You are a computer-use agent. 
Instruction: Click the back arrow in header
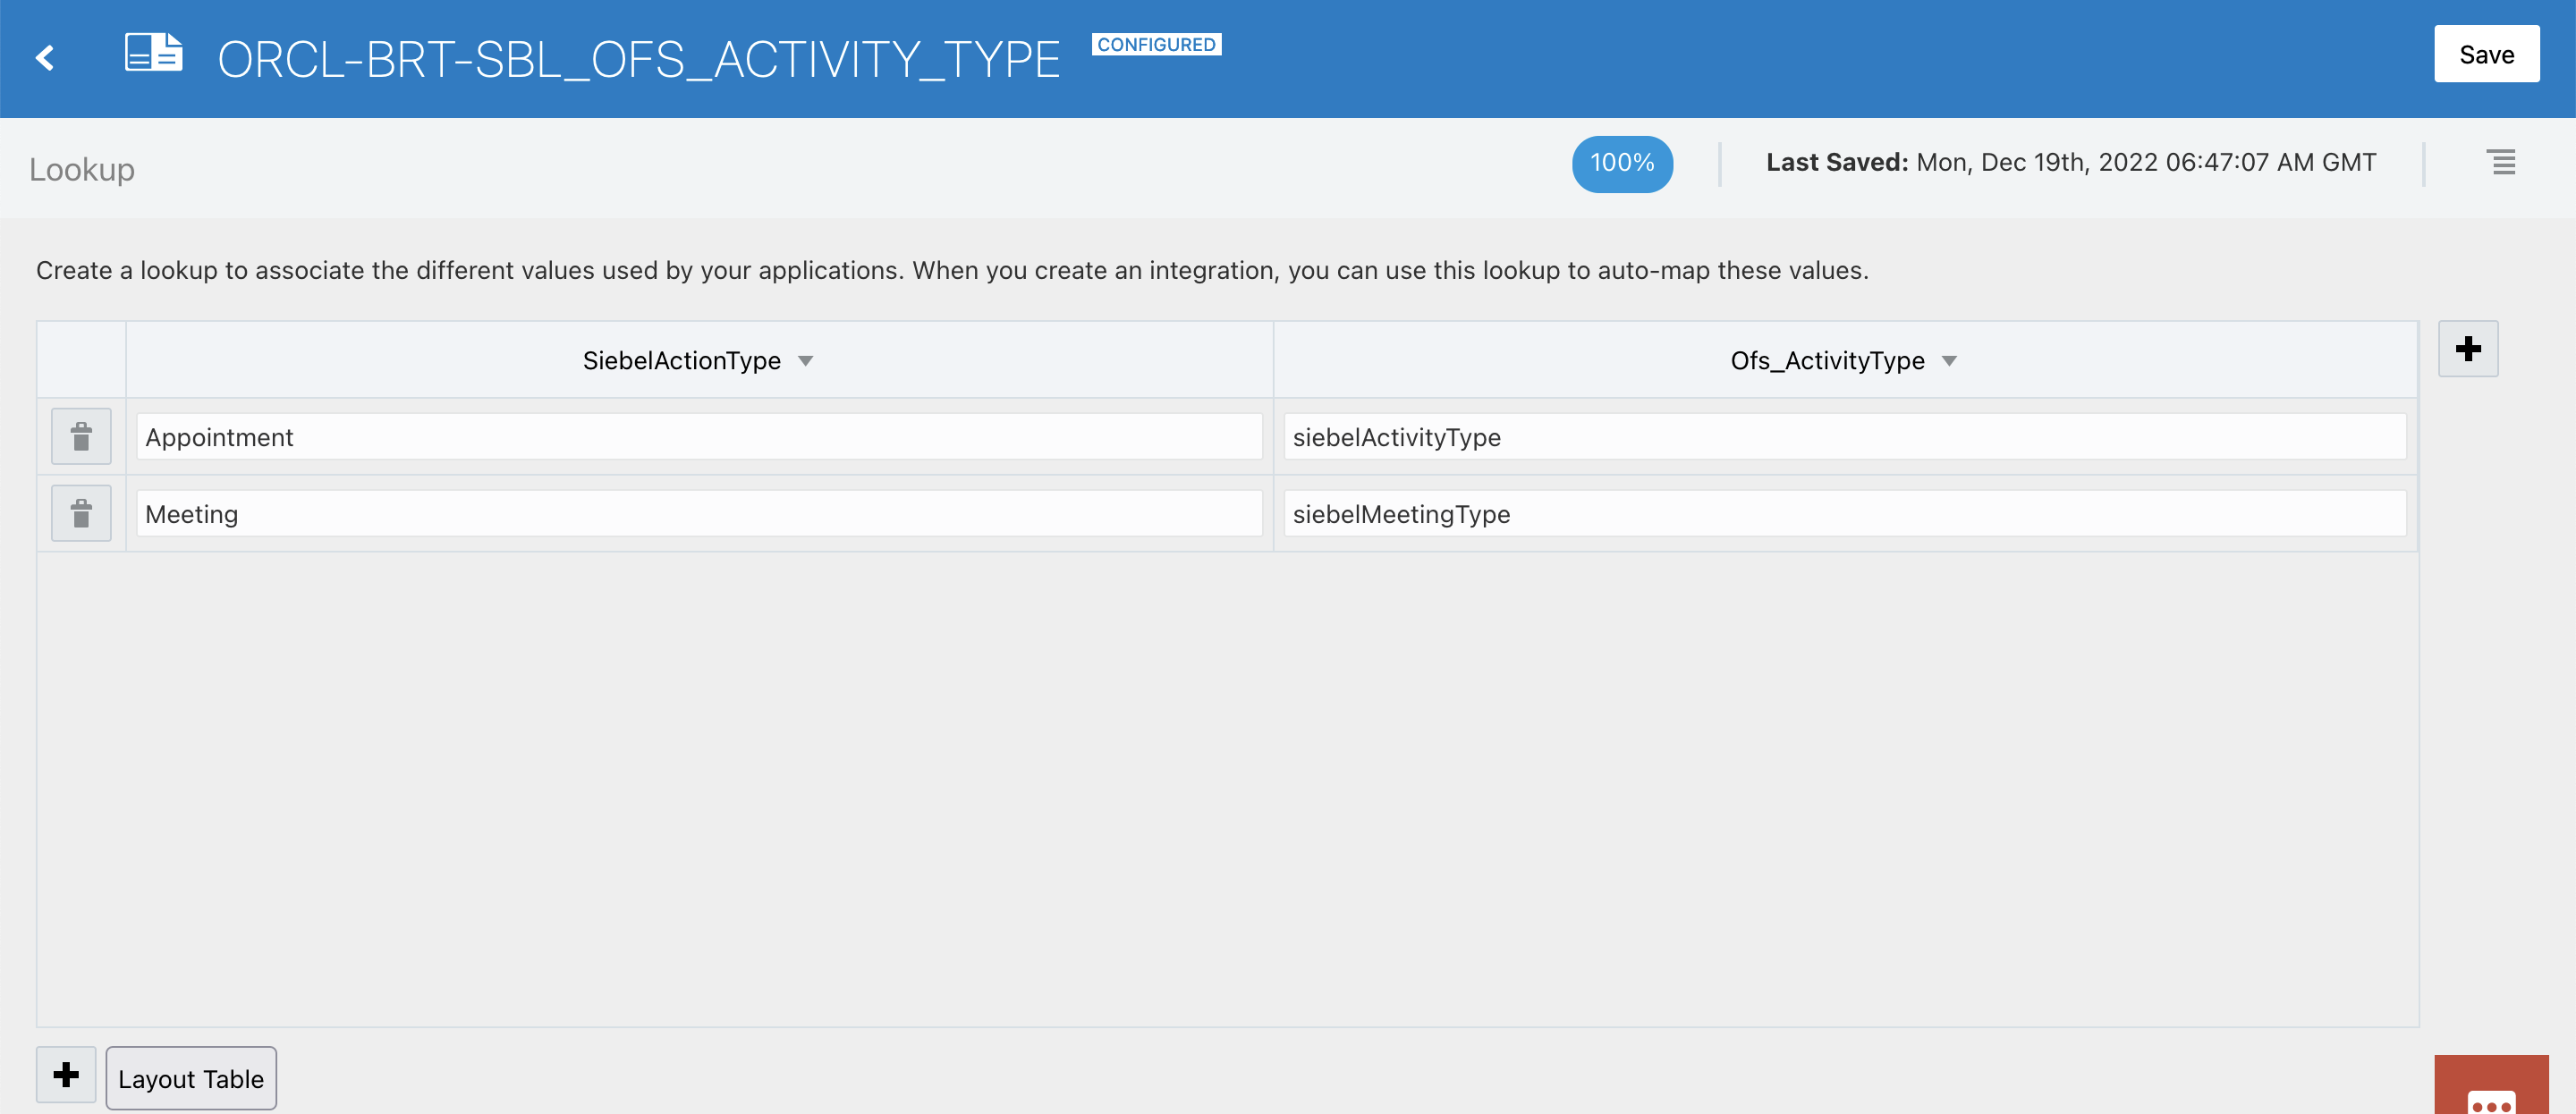coord(45,58)
